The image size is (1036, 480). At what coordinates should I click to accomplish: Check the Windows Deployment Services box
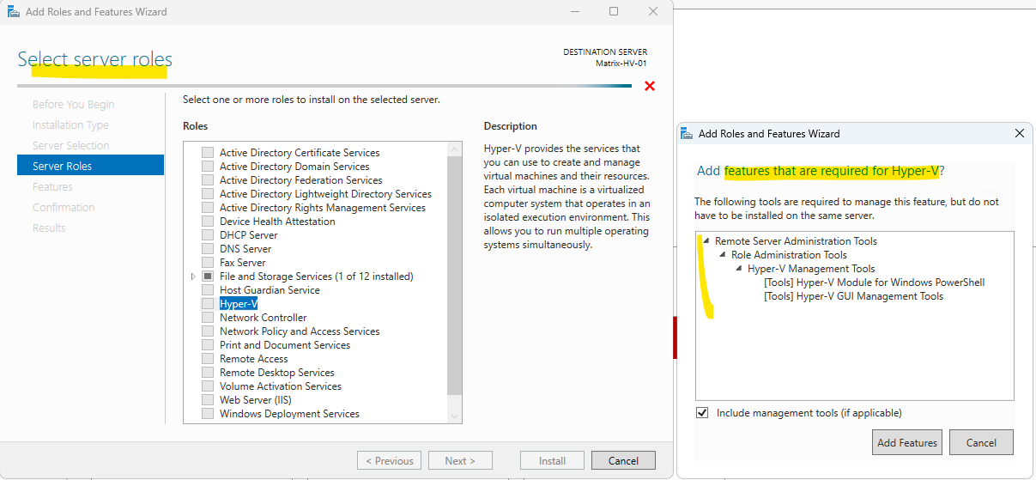click(x=208, y=414)
